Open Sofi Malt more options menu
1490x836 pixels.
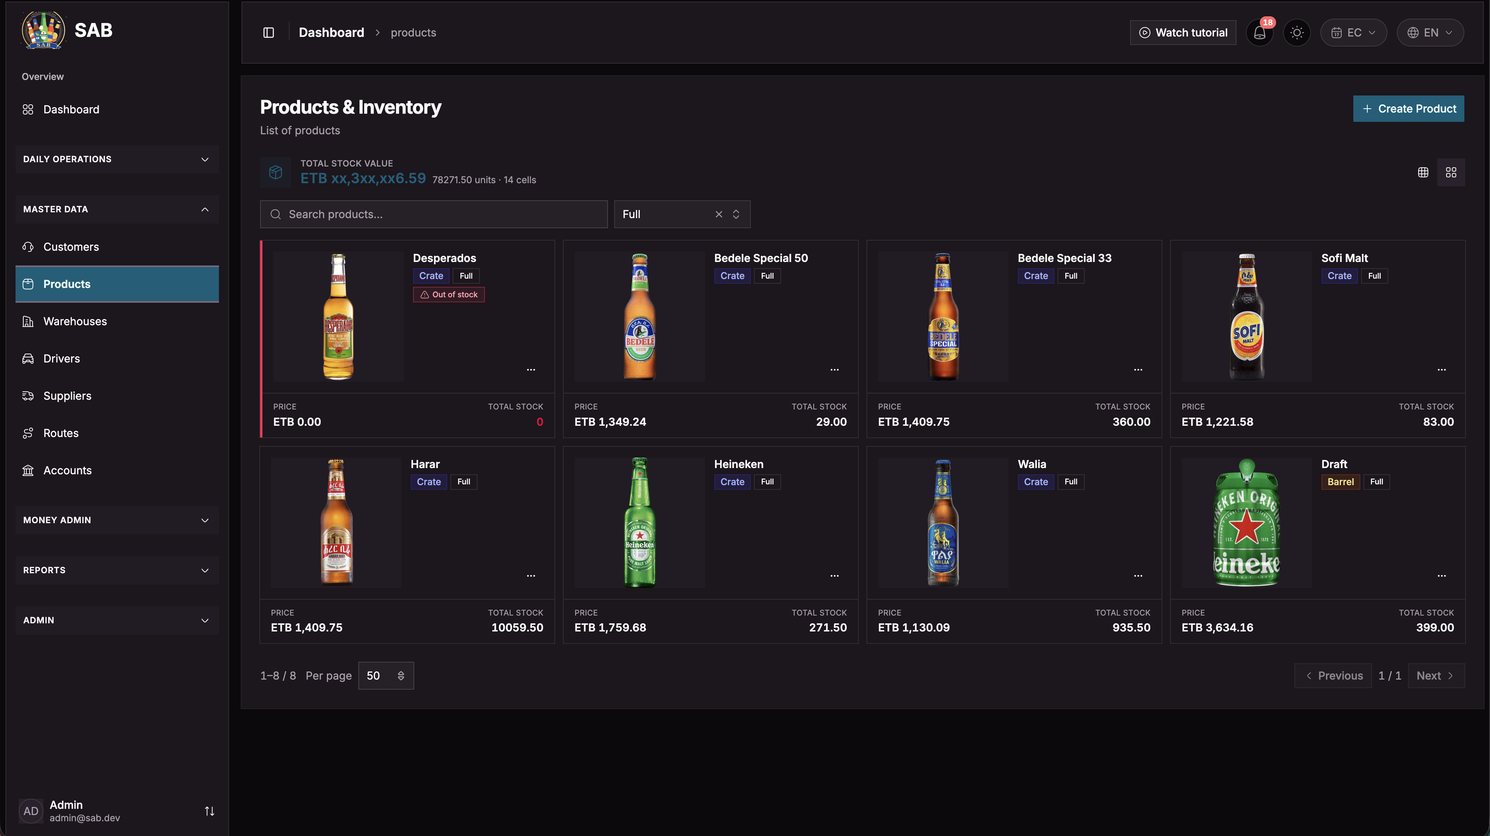point(1441,369)
